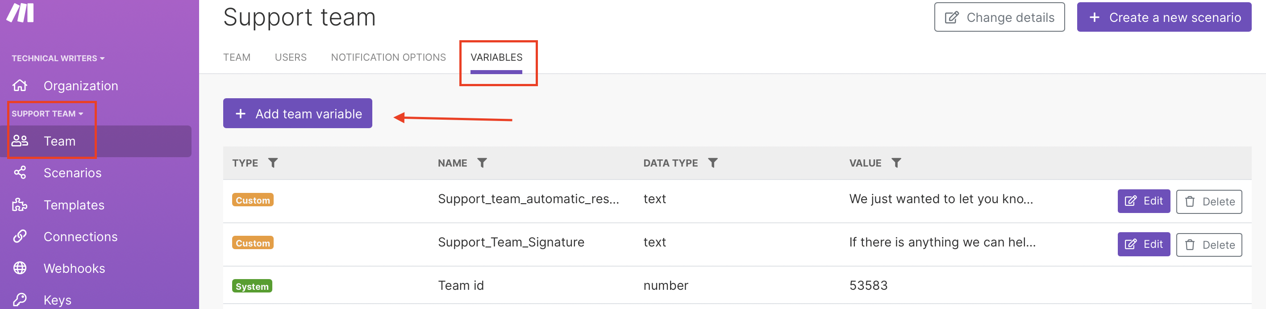Click the pencil icon in Change details
Screen dimensions: 1266x309
951,18
